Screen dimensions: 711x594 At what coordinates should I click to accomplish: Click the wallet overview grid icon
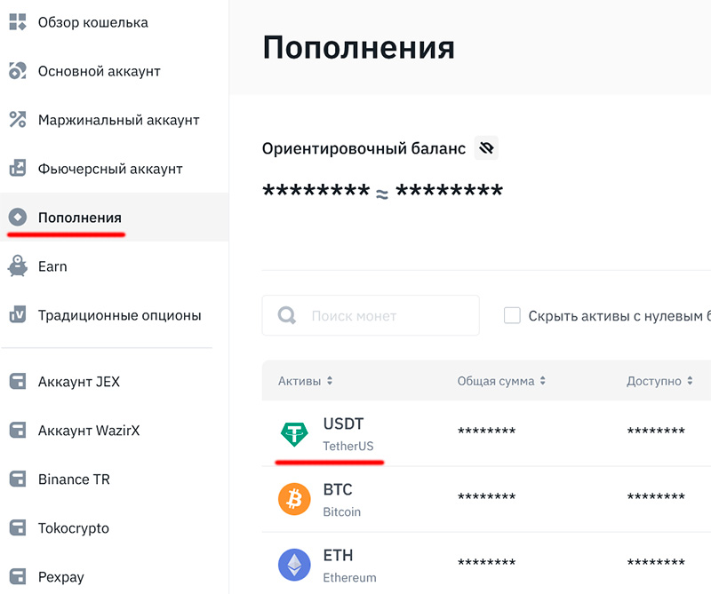[x=18, y=22]
